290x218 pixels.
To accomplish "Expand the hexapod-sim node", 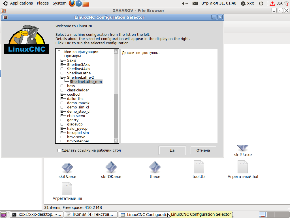I will click(x=62, y=133).
